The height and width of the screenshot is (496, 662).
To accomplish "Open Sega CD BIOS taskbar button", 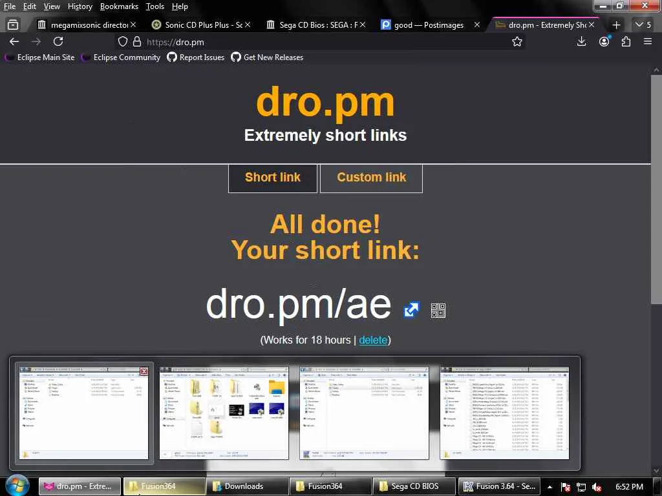I will [414, 486].
